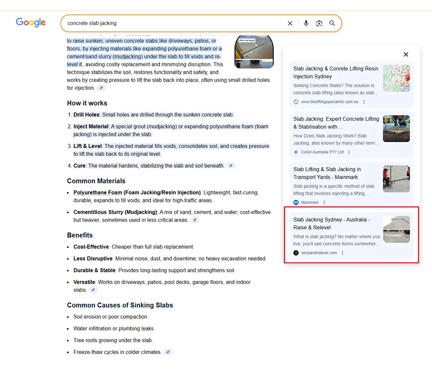432x371 pixels.
Task: Click the Google logo
Action: [x=30, y=22]
